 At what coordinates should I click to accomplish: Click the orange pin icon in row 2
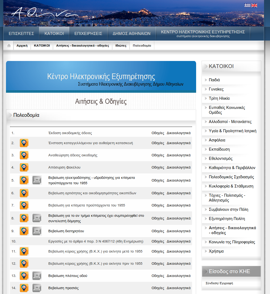tap(24, 143)
